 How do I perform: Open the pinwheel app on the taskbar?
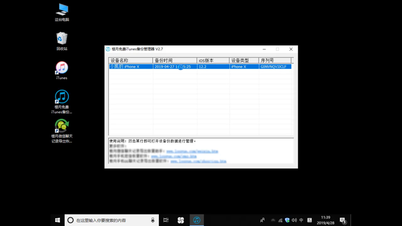(181, 220)
